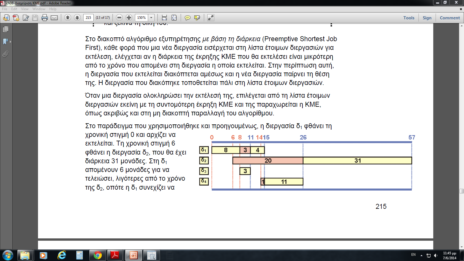Click vertical scrollbar up arrow
The width and height of the screenshot is (464, 261).
pyautogui.click(x=461, y=26)
